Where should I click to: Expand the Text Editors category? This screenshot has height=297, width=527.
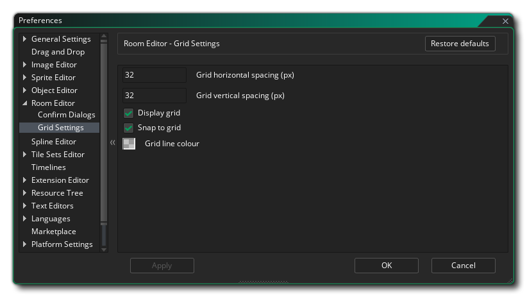coord(25,206)
